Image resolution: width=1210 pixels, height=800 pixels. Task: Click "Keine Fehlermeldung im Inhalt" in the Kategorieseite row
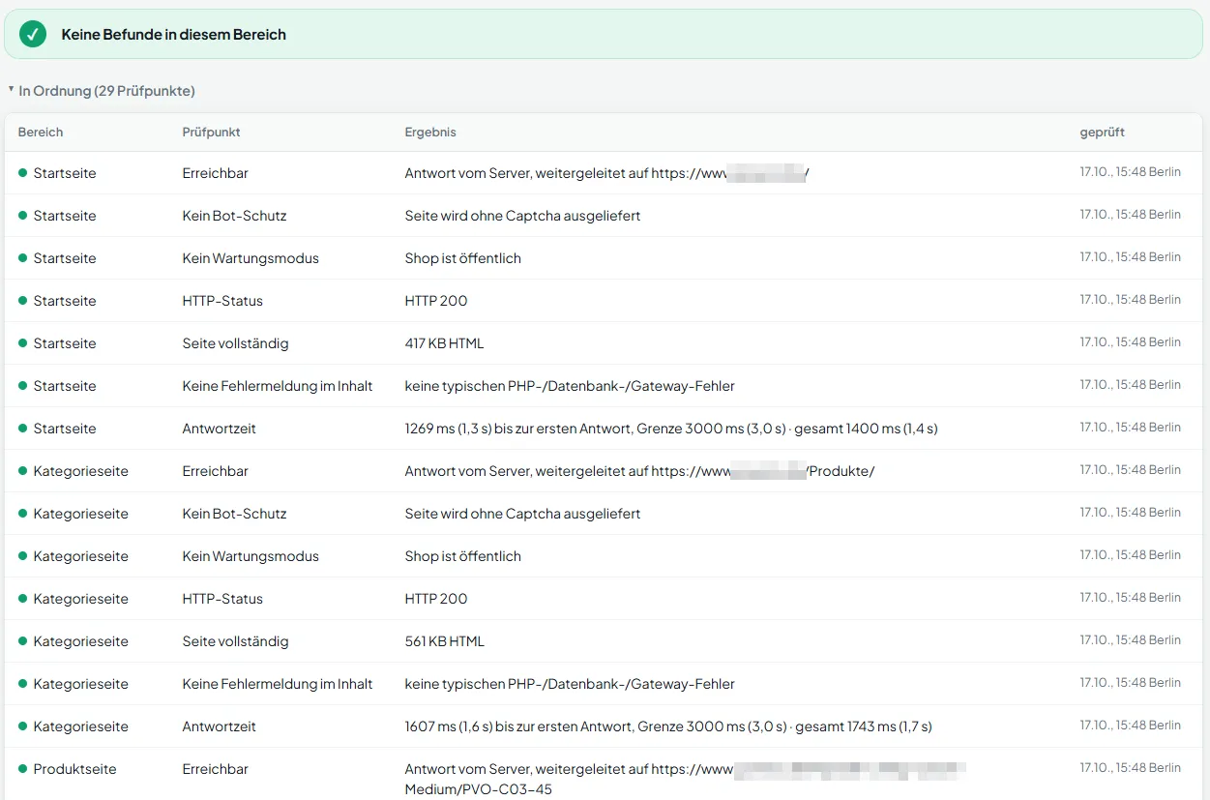278,684
